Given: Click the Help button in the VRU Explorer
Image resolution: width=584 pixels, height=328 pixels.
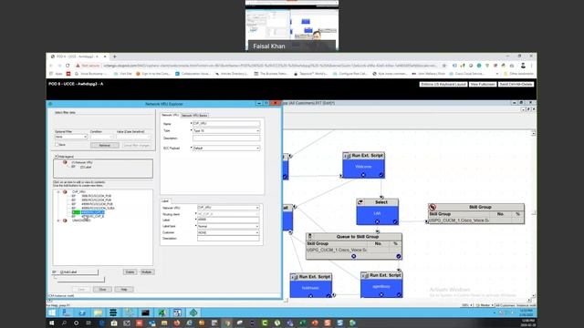Looking at the screenshot, I should pyautogui.click(x=124, y=290).
